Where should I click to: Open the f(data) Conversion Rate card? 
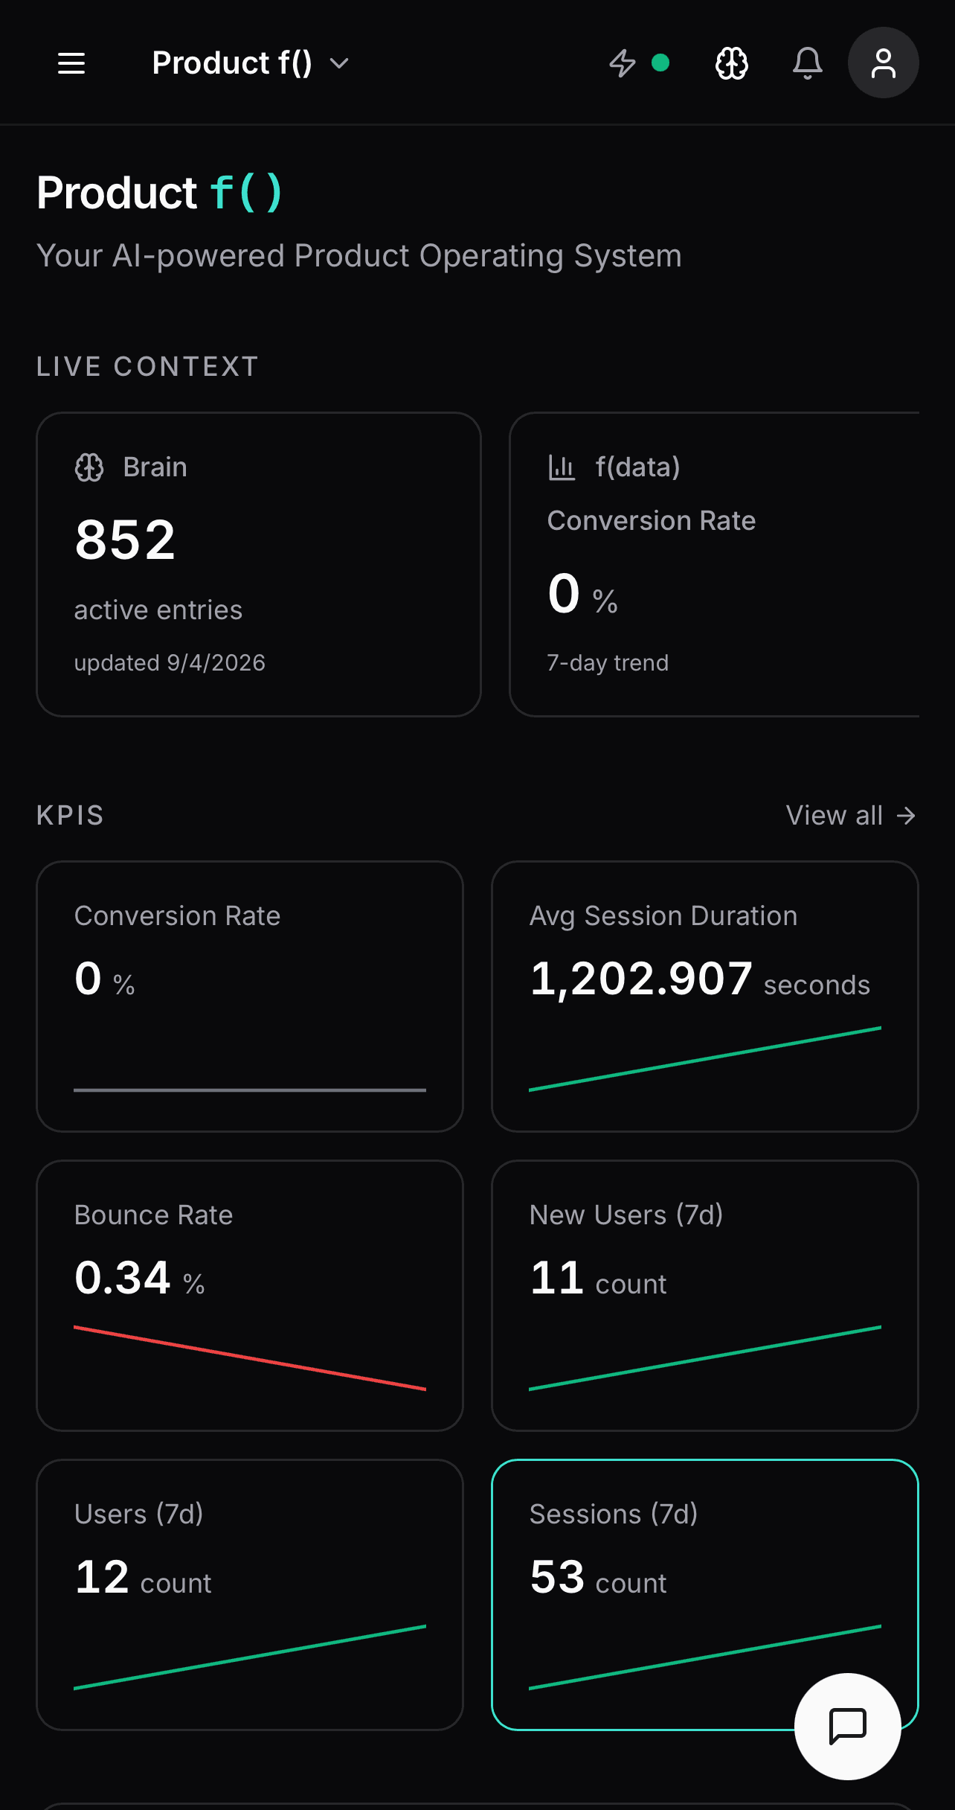coord(714,564)
